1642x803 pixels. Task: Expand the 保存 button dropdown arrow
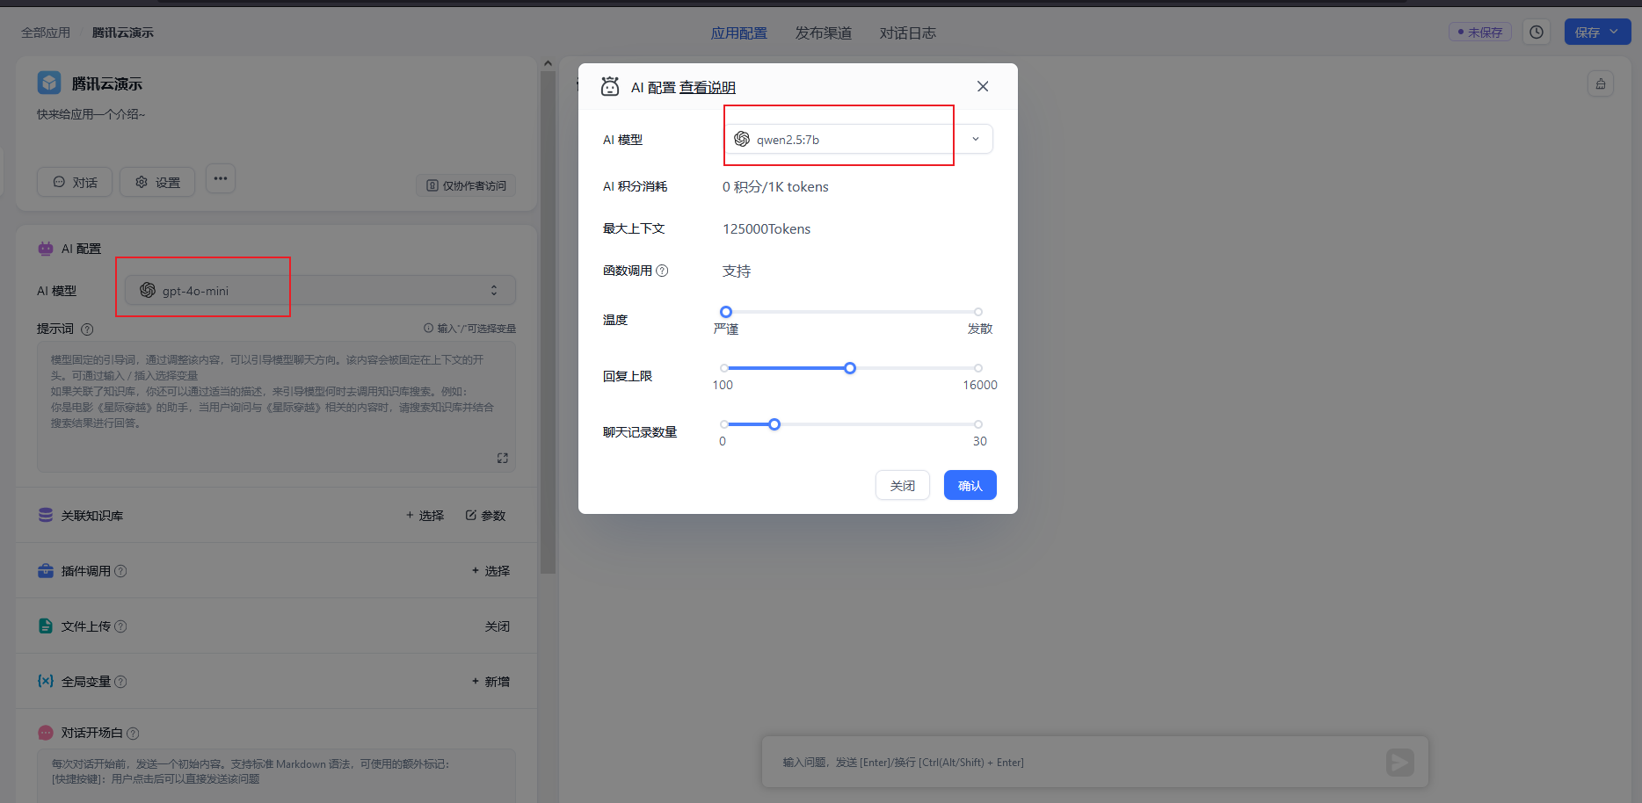(x=1615, y=33)
